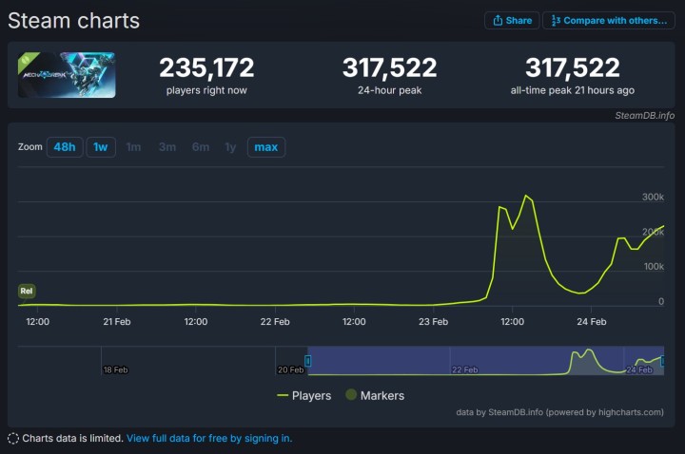This screenshot has height=454, width=685.
Task: Click the all-time peak 21 hours ago text
Action: (x=573, y=90)
